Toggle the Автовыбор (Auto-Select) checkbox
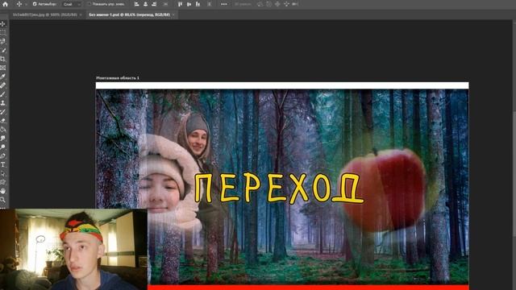Viewport: 516px width, 290px height. (35, 4)
